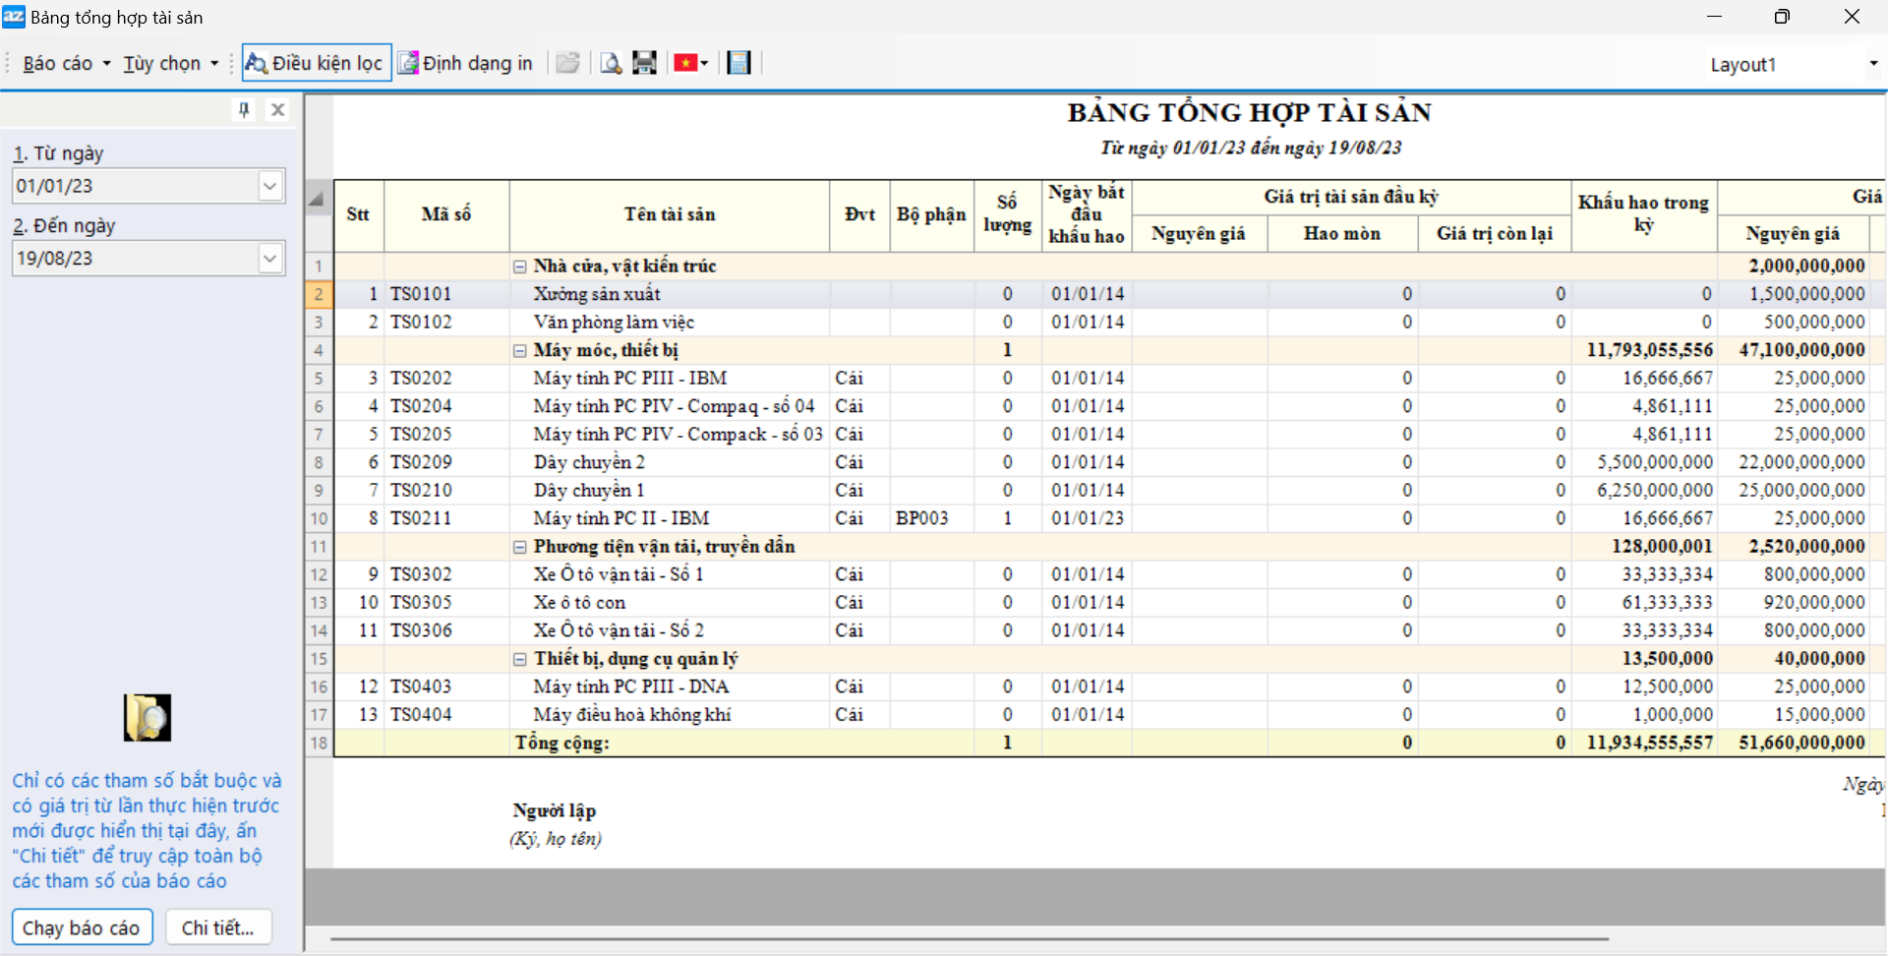The image size is (1888, 956).
Task: Click the print preview magnifier icon
Action: click(611, 64)
